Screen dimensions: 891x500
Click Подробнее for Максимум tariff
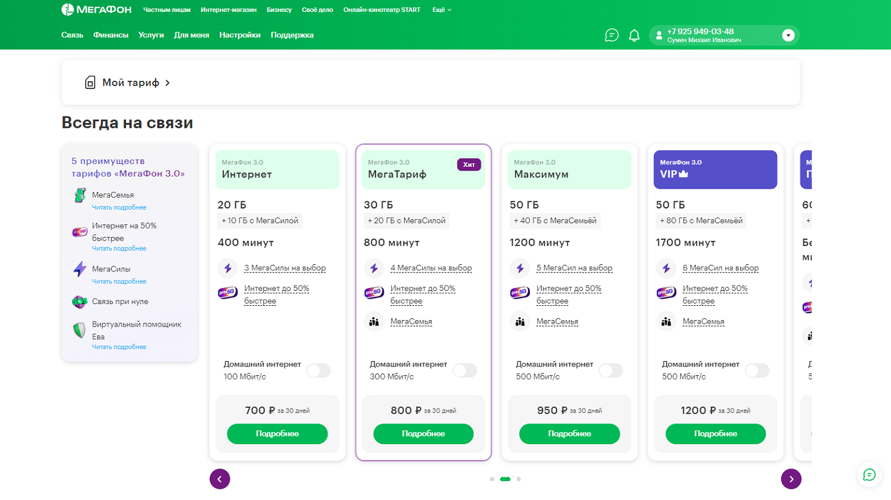[x=570, y=434]
